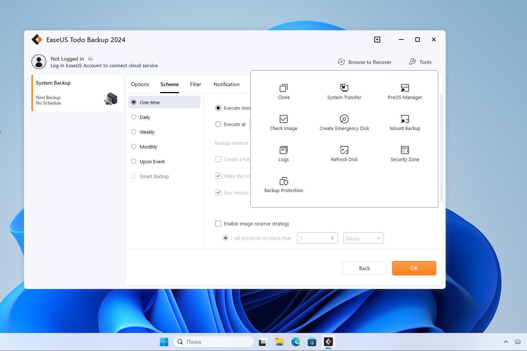This screenshot has width=527, height=351.
Task: Open the title bar dropdown menu icon
Action: point(377,40)
